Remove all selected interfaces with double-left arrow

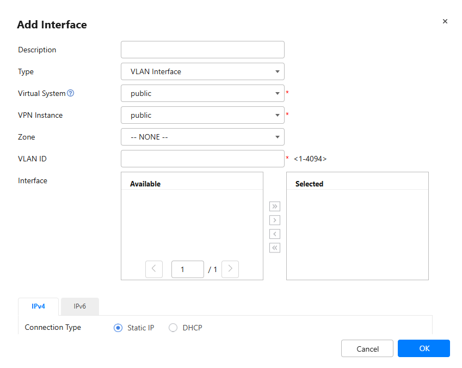(275, 248)
